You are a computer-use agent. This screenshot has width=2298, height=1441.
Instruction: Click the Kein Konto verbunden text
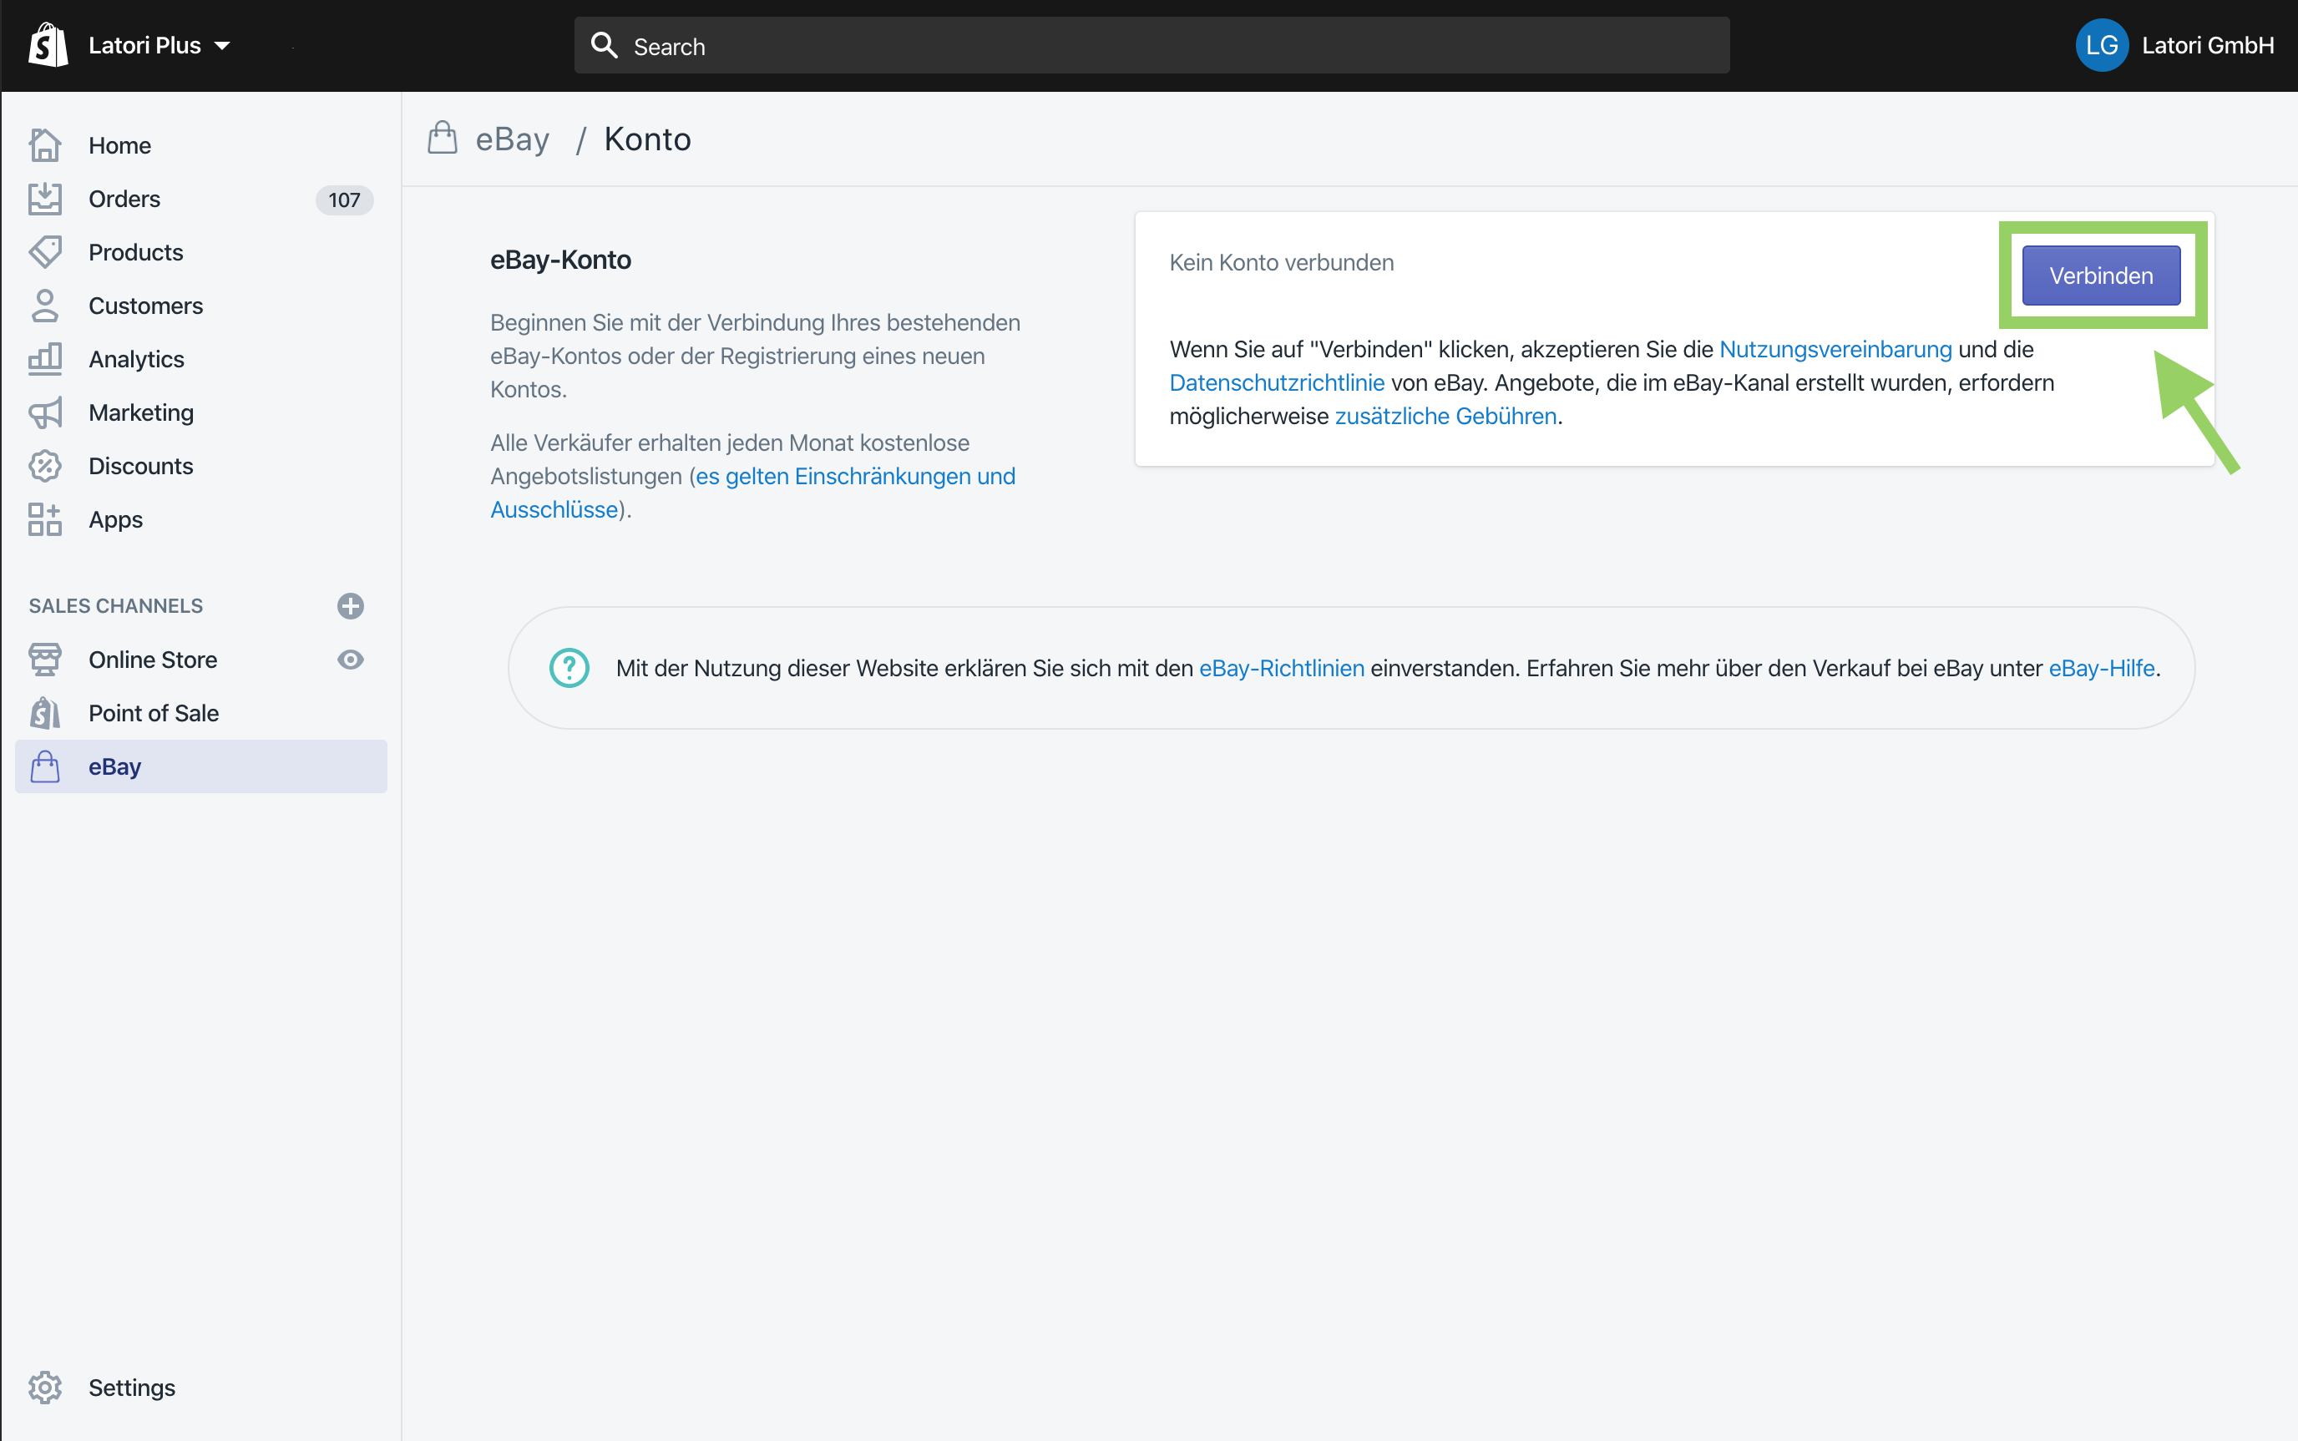coord(1281,262)
